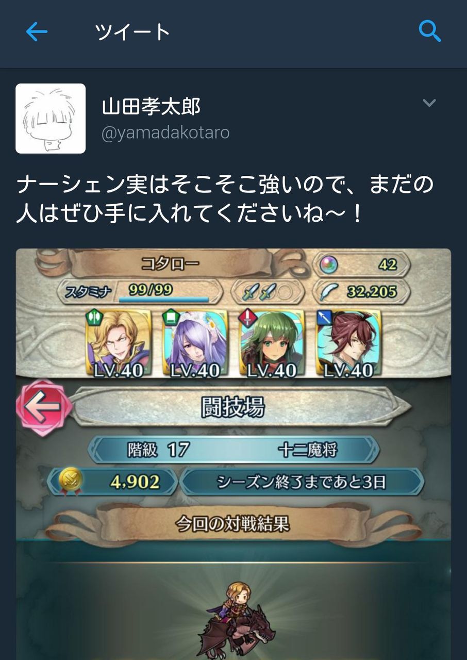This screenshot has width=467, height=660.
Task: Select the purple-haired LV.40 hero portrait
Action: pyautogui.click(x=195, y=343)
